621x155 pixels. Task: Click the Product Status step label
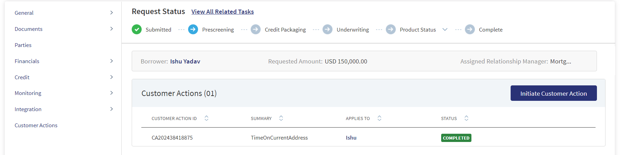418,29
